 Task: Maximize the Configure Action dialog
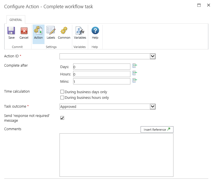(x=199, y=5)
